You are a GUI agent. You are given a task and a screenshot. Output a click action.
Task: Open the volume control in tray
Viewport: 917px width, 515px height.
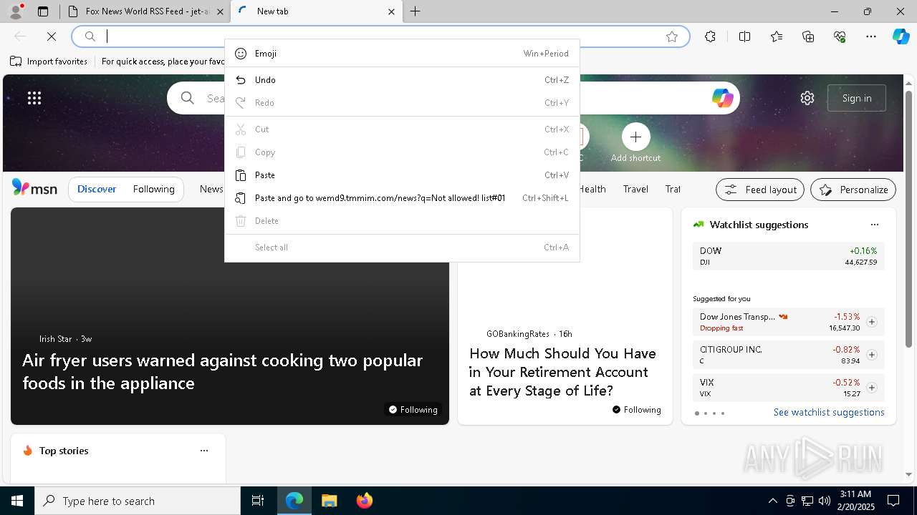click(824, 501)
